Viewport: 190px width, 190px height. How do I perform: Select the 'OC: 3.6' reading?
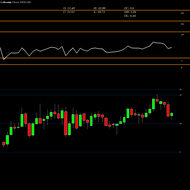(x=129, y=8)
